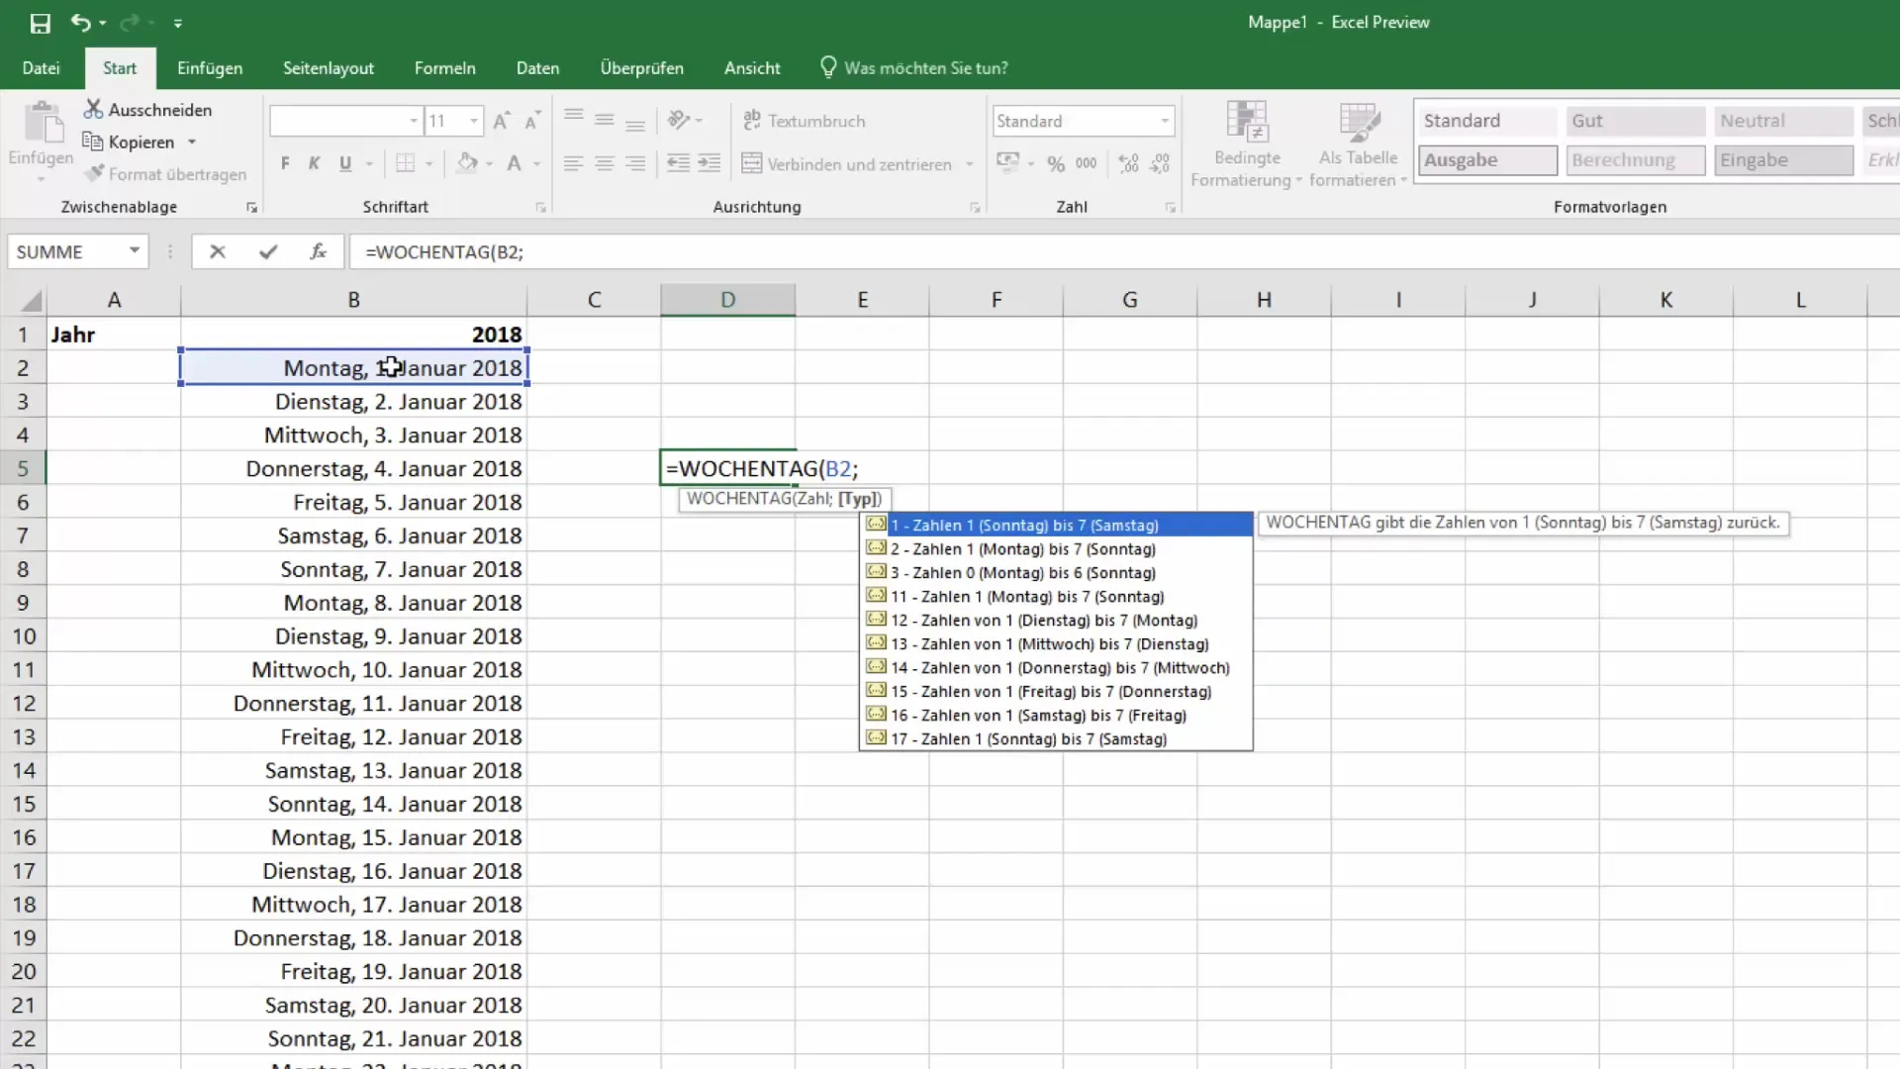The image size is (1900, 1069).
Task: Toggle underline (U) formatting
Action: pos(345,163)
